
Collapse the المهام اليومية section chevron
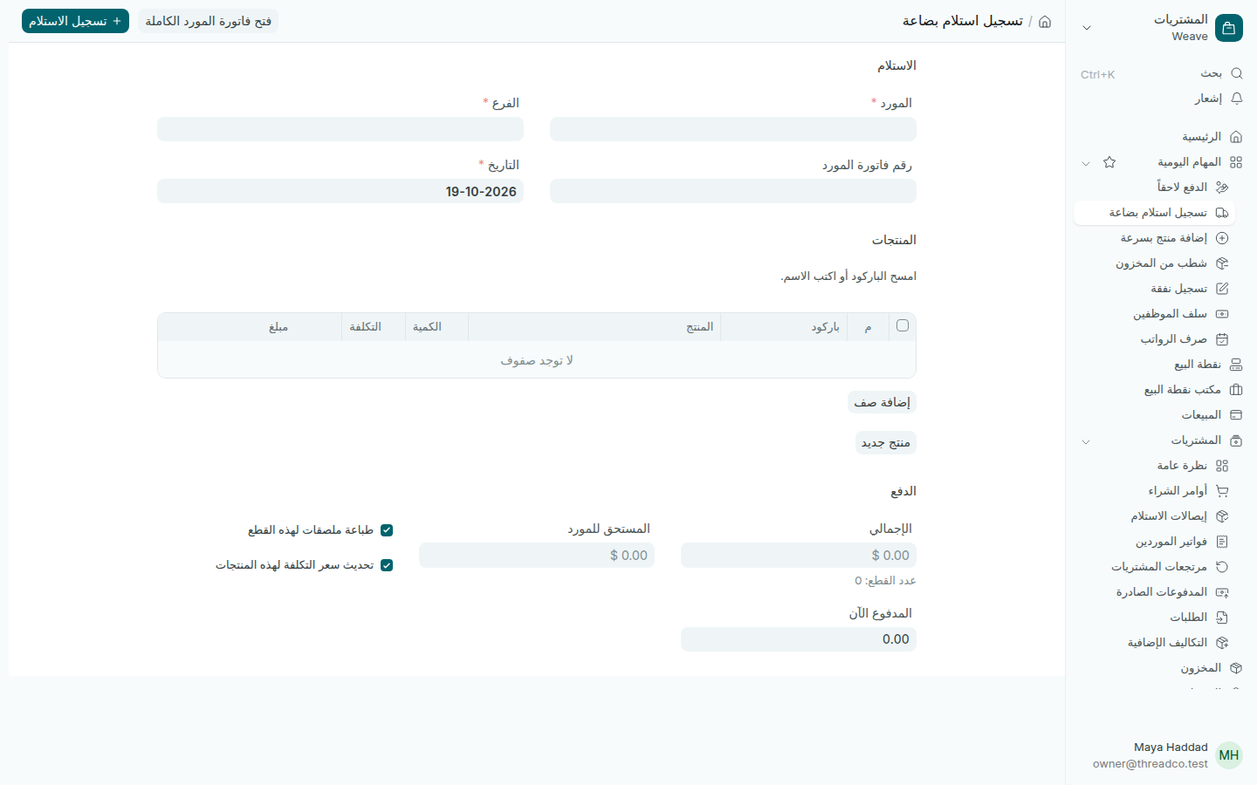pyautogui.click(x=1086, y=163)
